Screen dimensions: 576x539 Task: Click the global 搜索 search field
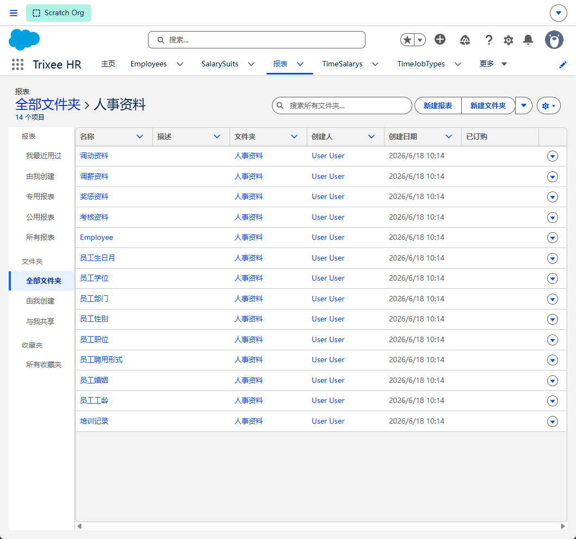coord(256,40)
